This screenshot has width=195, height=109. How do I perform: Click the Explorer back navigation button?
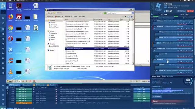(48, 13)
